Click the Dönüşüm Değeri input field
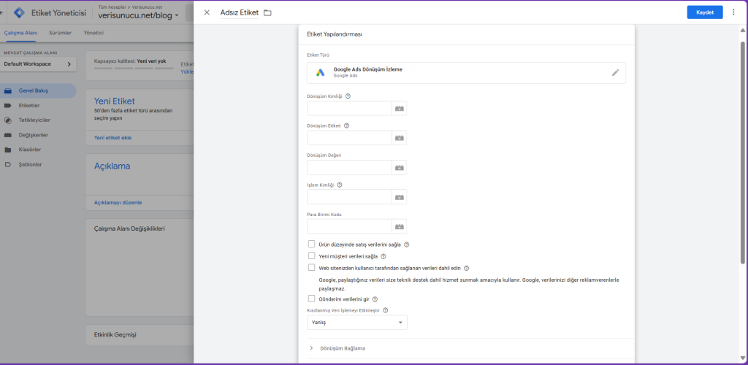 (x=350, y=167)
